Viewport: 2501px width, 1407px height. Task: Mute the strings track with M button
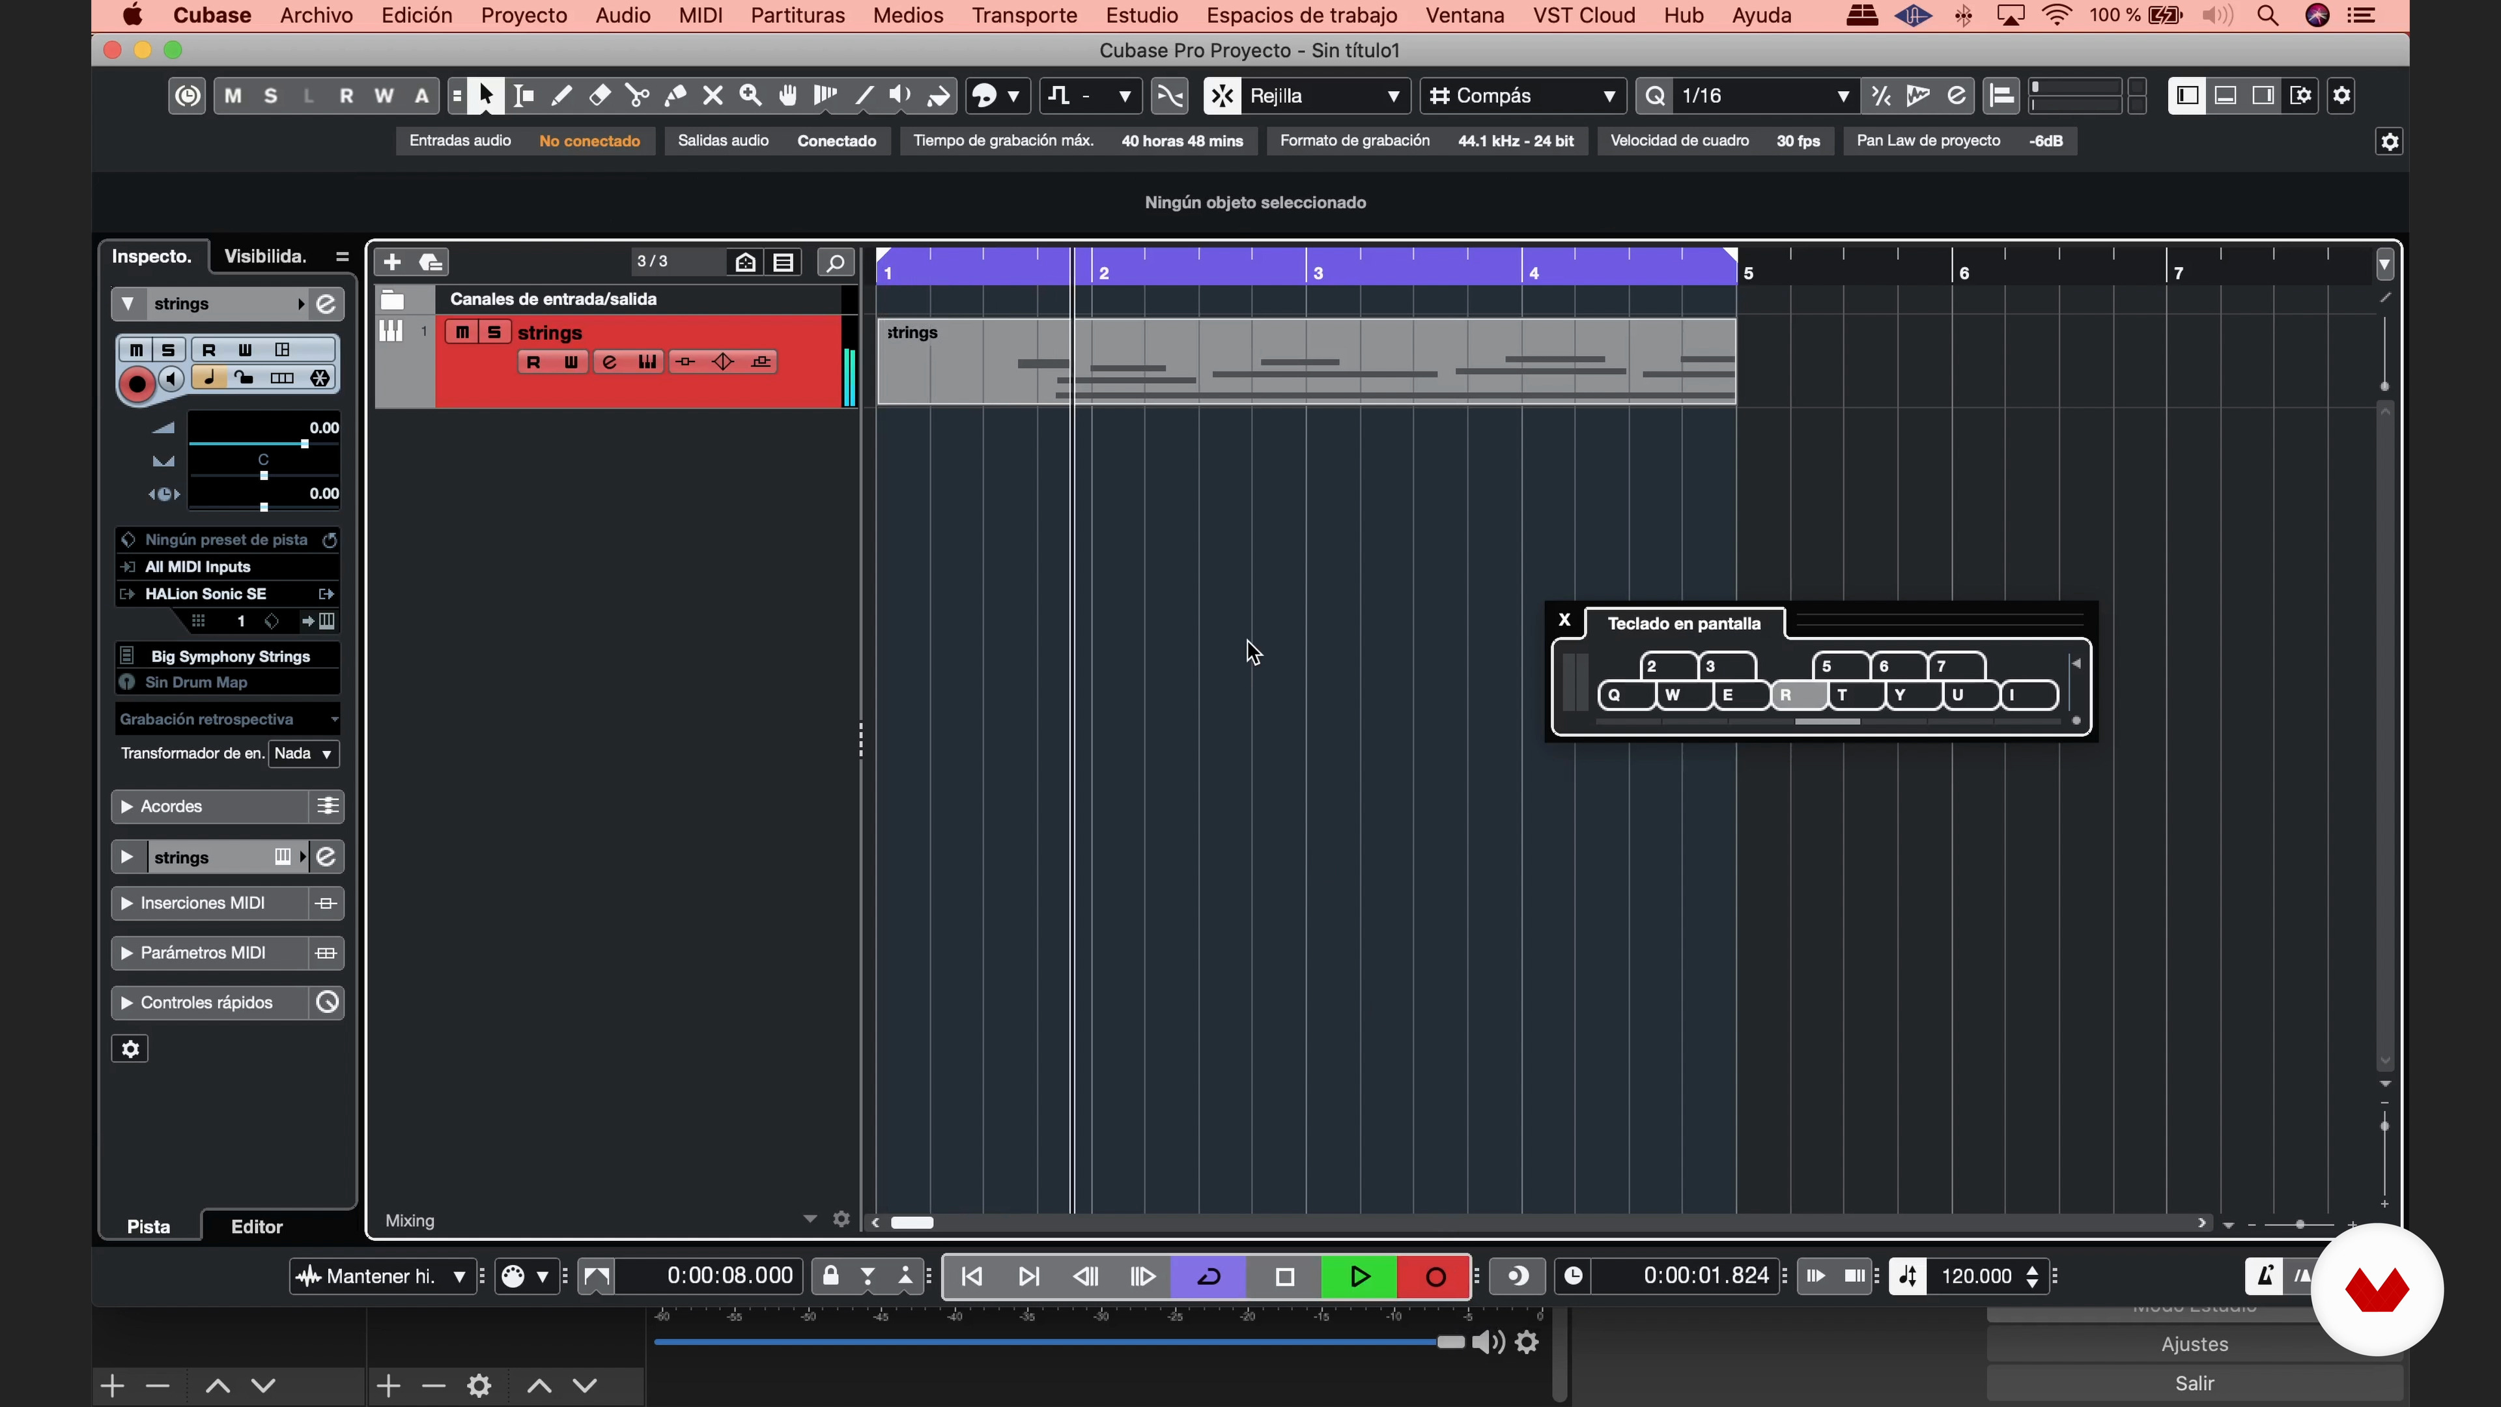tap(462, 332)
